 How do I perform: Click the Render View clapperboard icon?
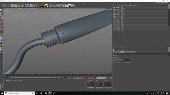point(40,6)
